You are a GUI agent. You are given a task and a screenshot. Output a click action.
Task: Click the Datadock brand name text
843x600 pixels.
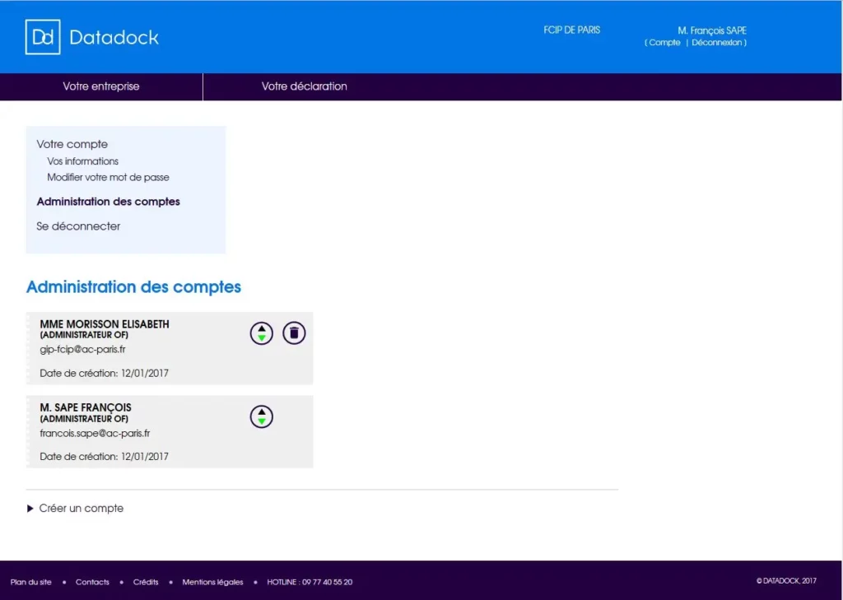click(x=114, y=38)
